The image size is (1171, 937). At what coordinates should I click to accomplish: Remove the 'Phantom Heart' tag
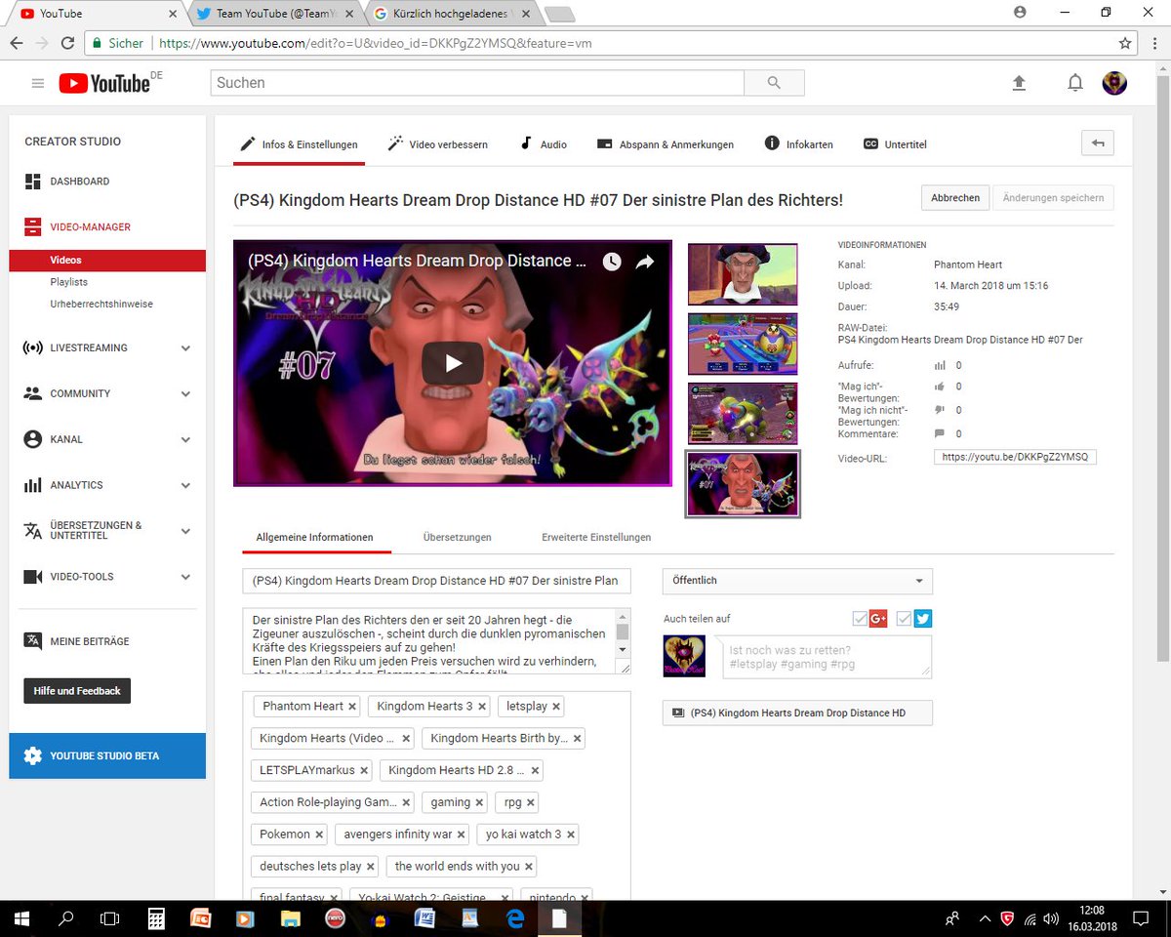coord(352,707)
